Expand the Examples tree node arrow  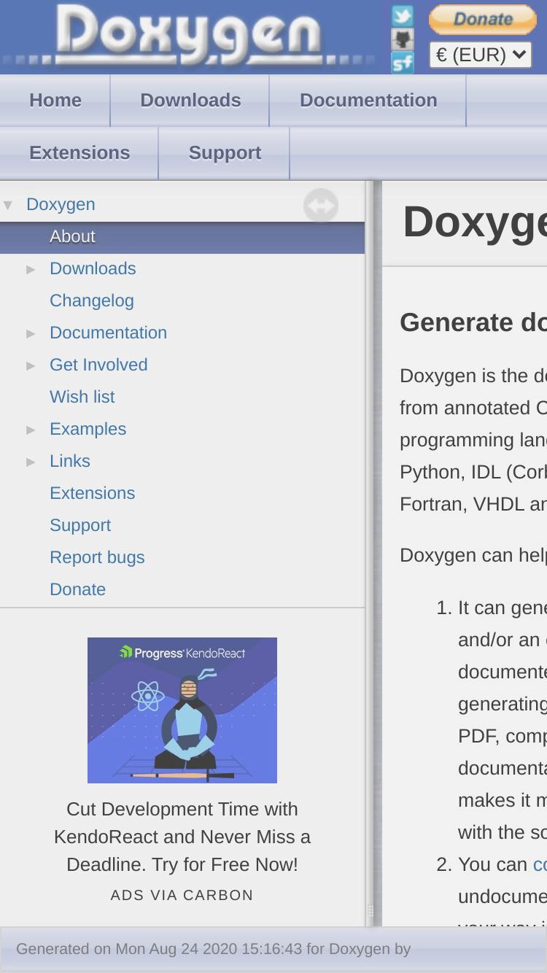click(x=31, y=430)
